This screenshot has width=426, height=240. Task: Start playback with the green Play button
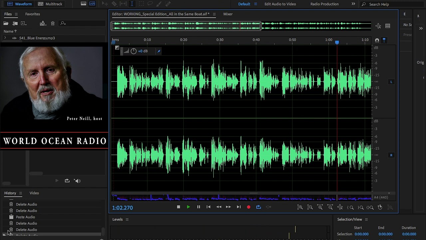coord(188,207)
